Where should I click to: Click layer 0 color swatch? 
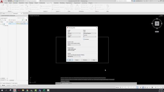point(23,24)
